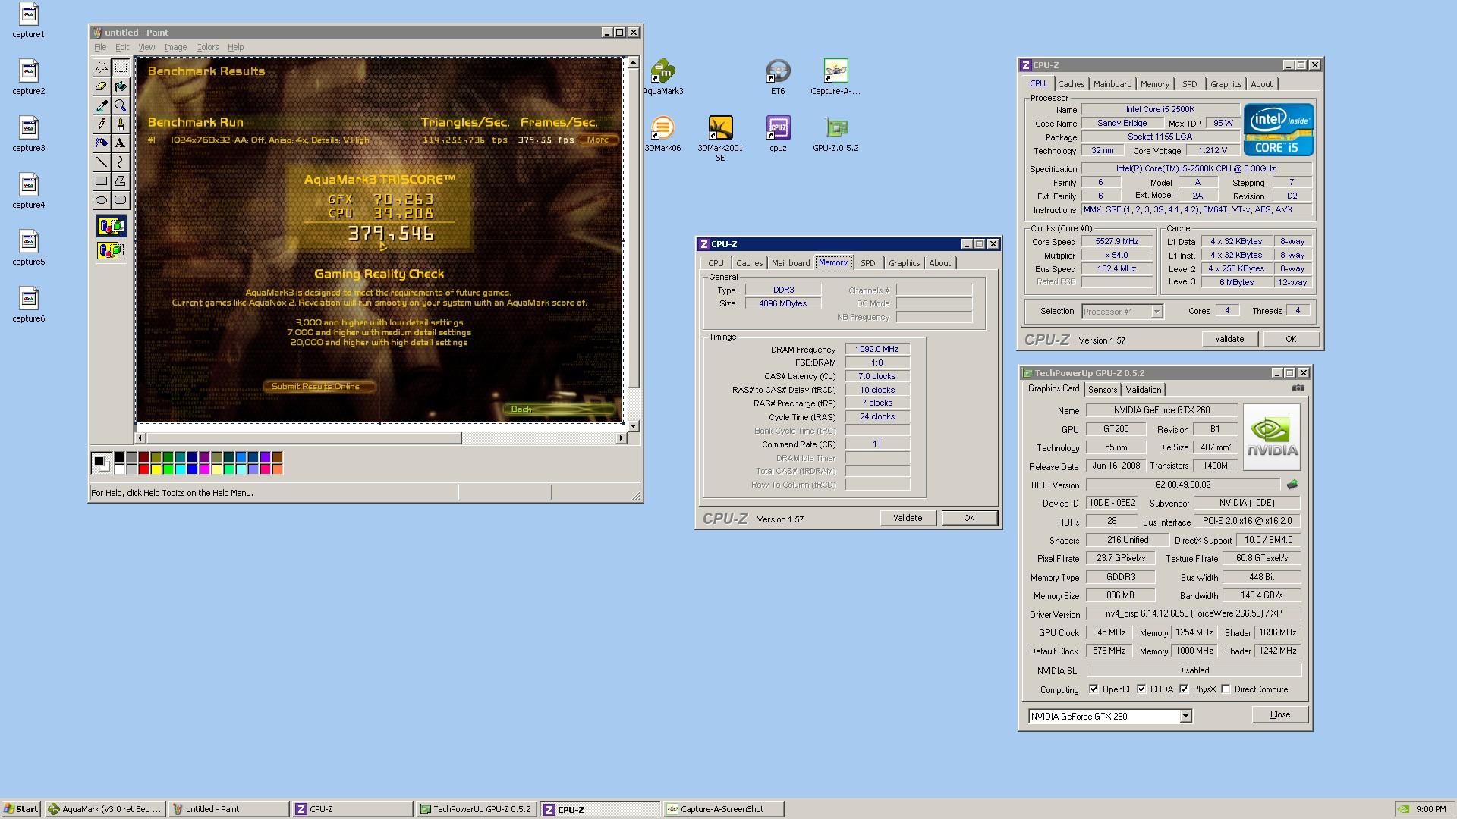Switch to untitled - Paint taskbar button
Image resolution: width=1457 pixels, height=819 pixels.
[x=229, y=809]
